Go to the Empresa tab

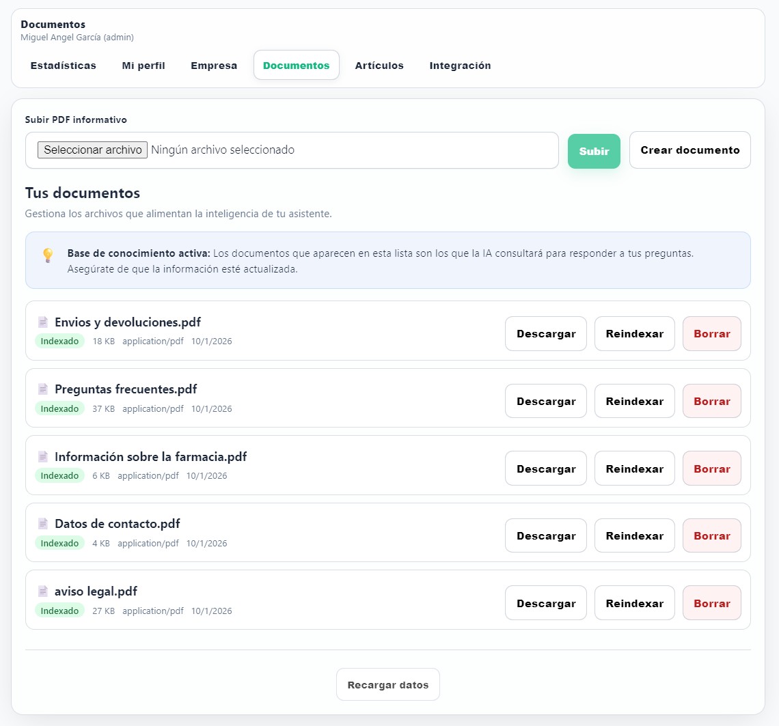(214, 66)
